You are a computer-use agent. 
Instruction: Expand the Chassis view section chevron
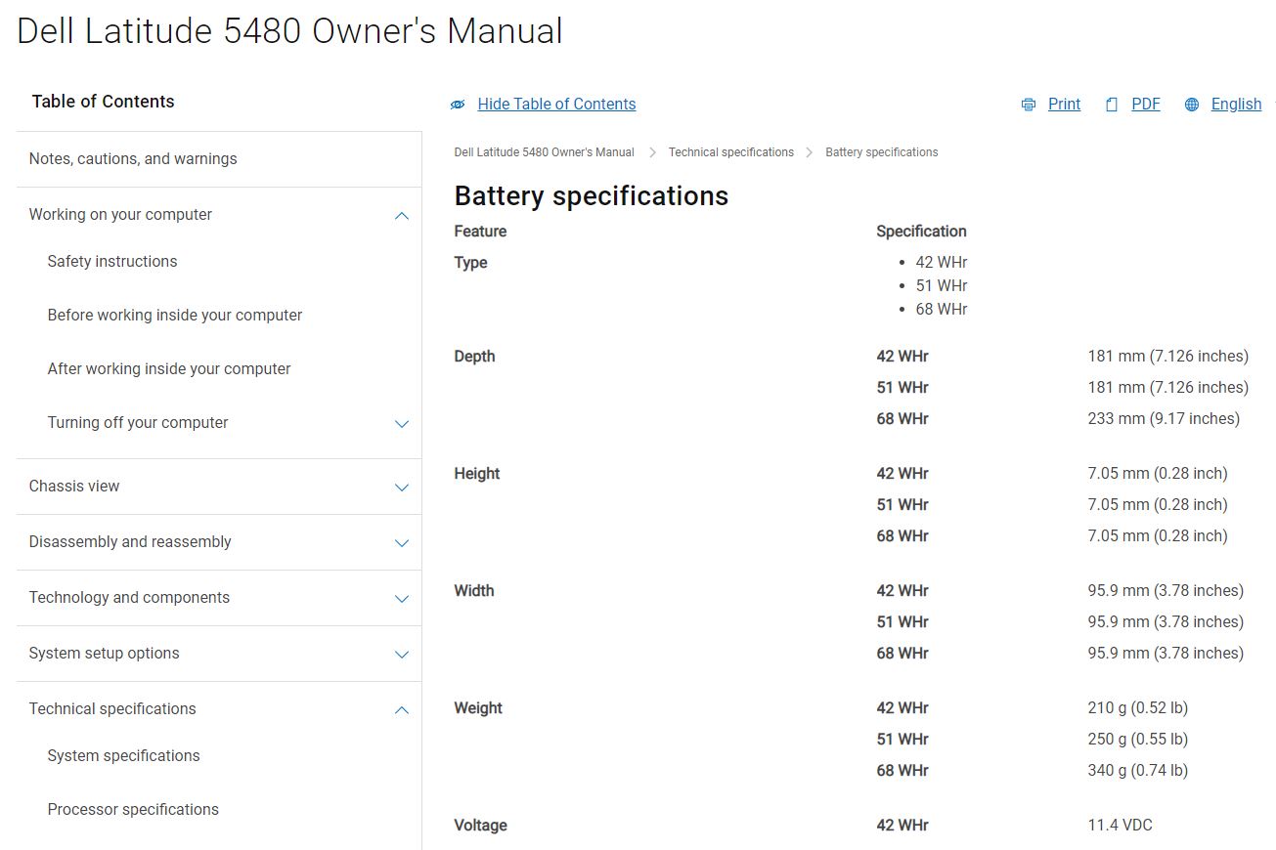(402, 488)
